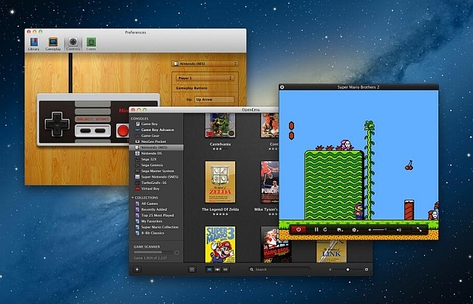Select the Super Mario Bros. 3 cover

click(x=220, y=245)
